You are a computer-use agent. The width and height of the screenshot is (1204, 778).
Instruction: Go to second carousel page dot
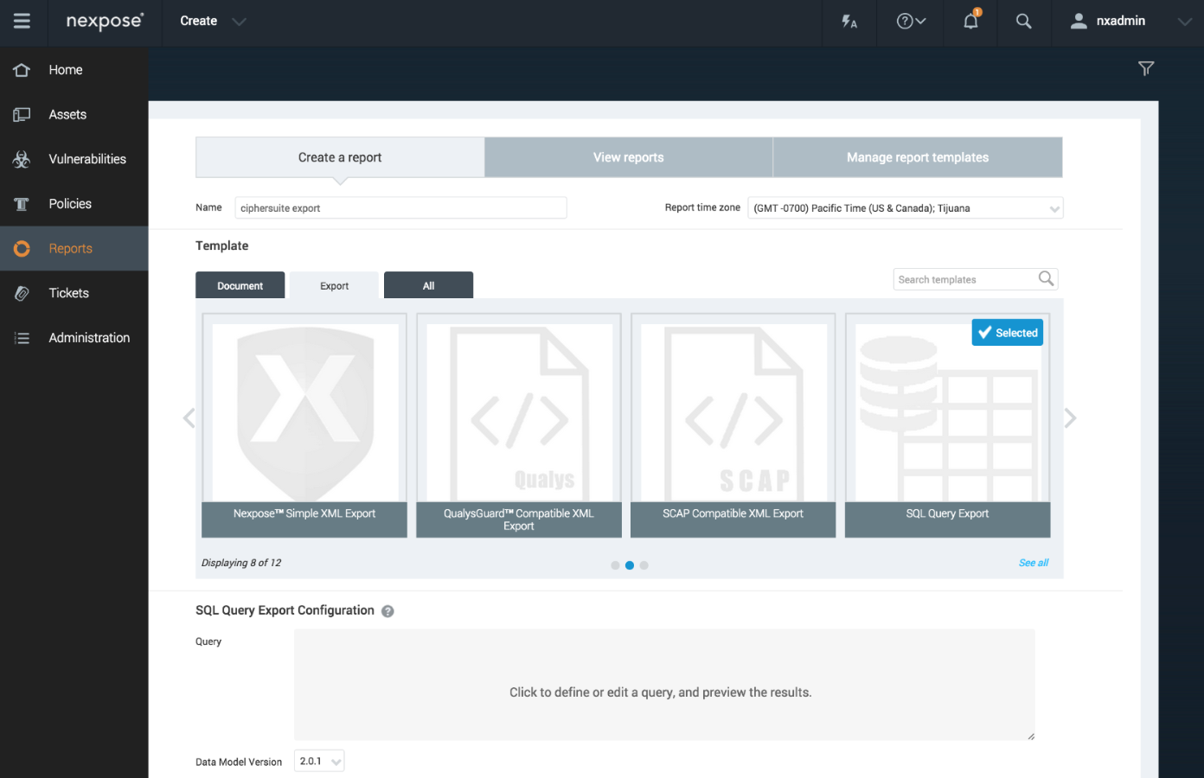point(630,565)
